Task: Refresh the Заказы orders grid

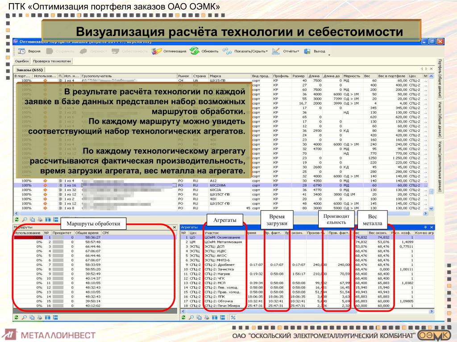Action: (x=17, y=220)
